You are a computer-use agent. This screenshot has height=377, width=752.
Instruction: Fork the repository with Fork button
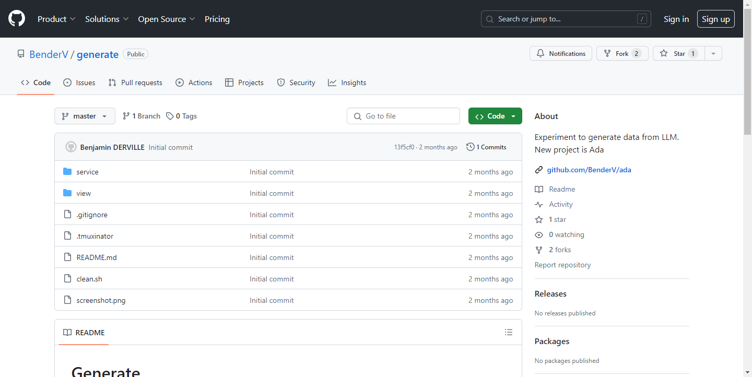pyautogui.click(x=622, y=53)
